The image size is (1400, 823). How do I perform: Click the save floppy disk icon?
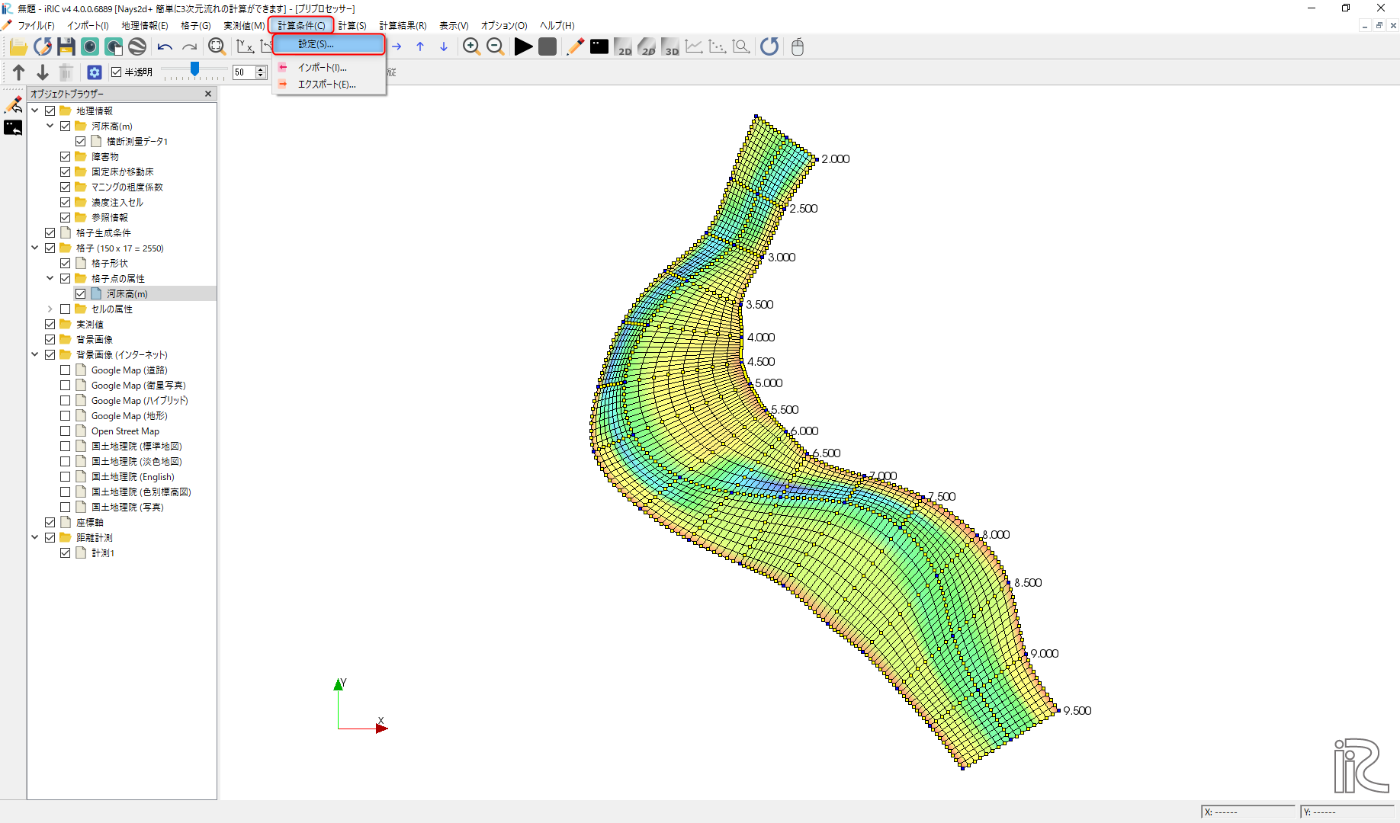pos(66,47)
